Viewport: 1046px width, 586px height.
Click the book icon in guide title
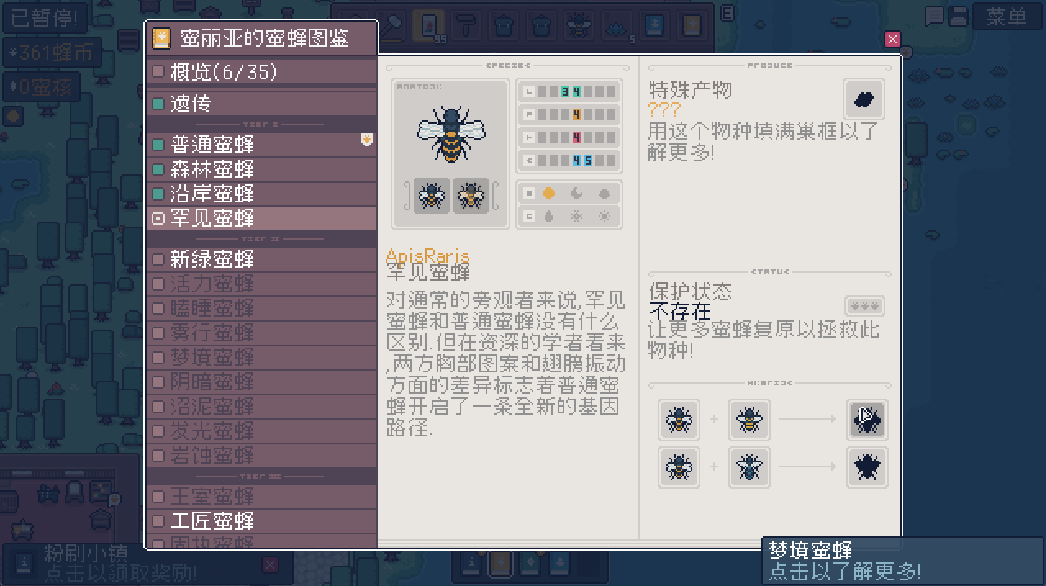(161, 38)
